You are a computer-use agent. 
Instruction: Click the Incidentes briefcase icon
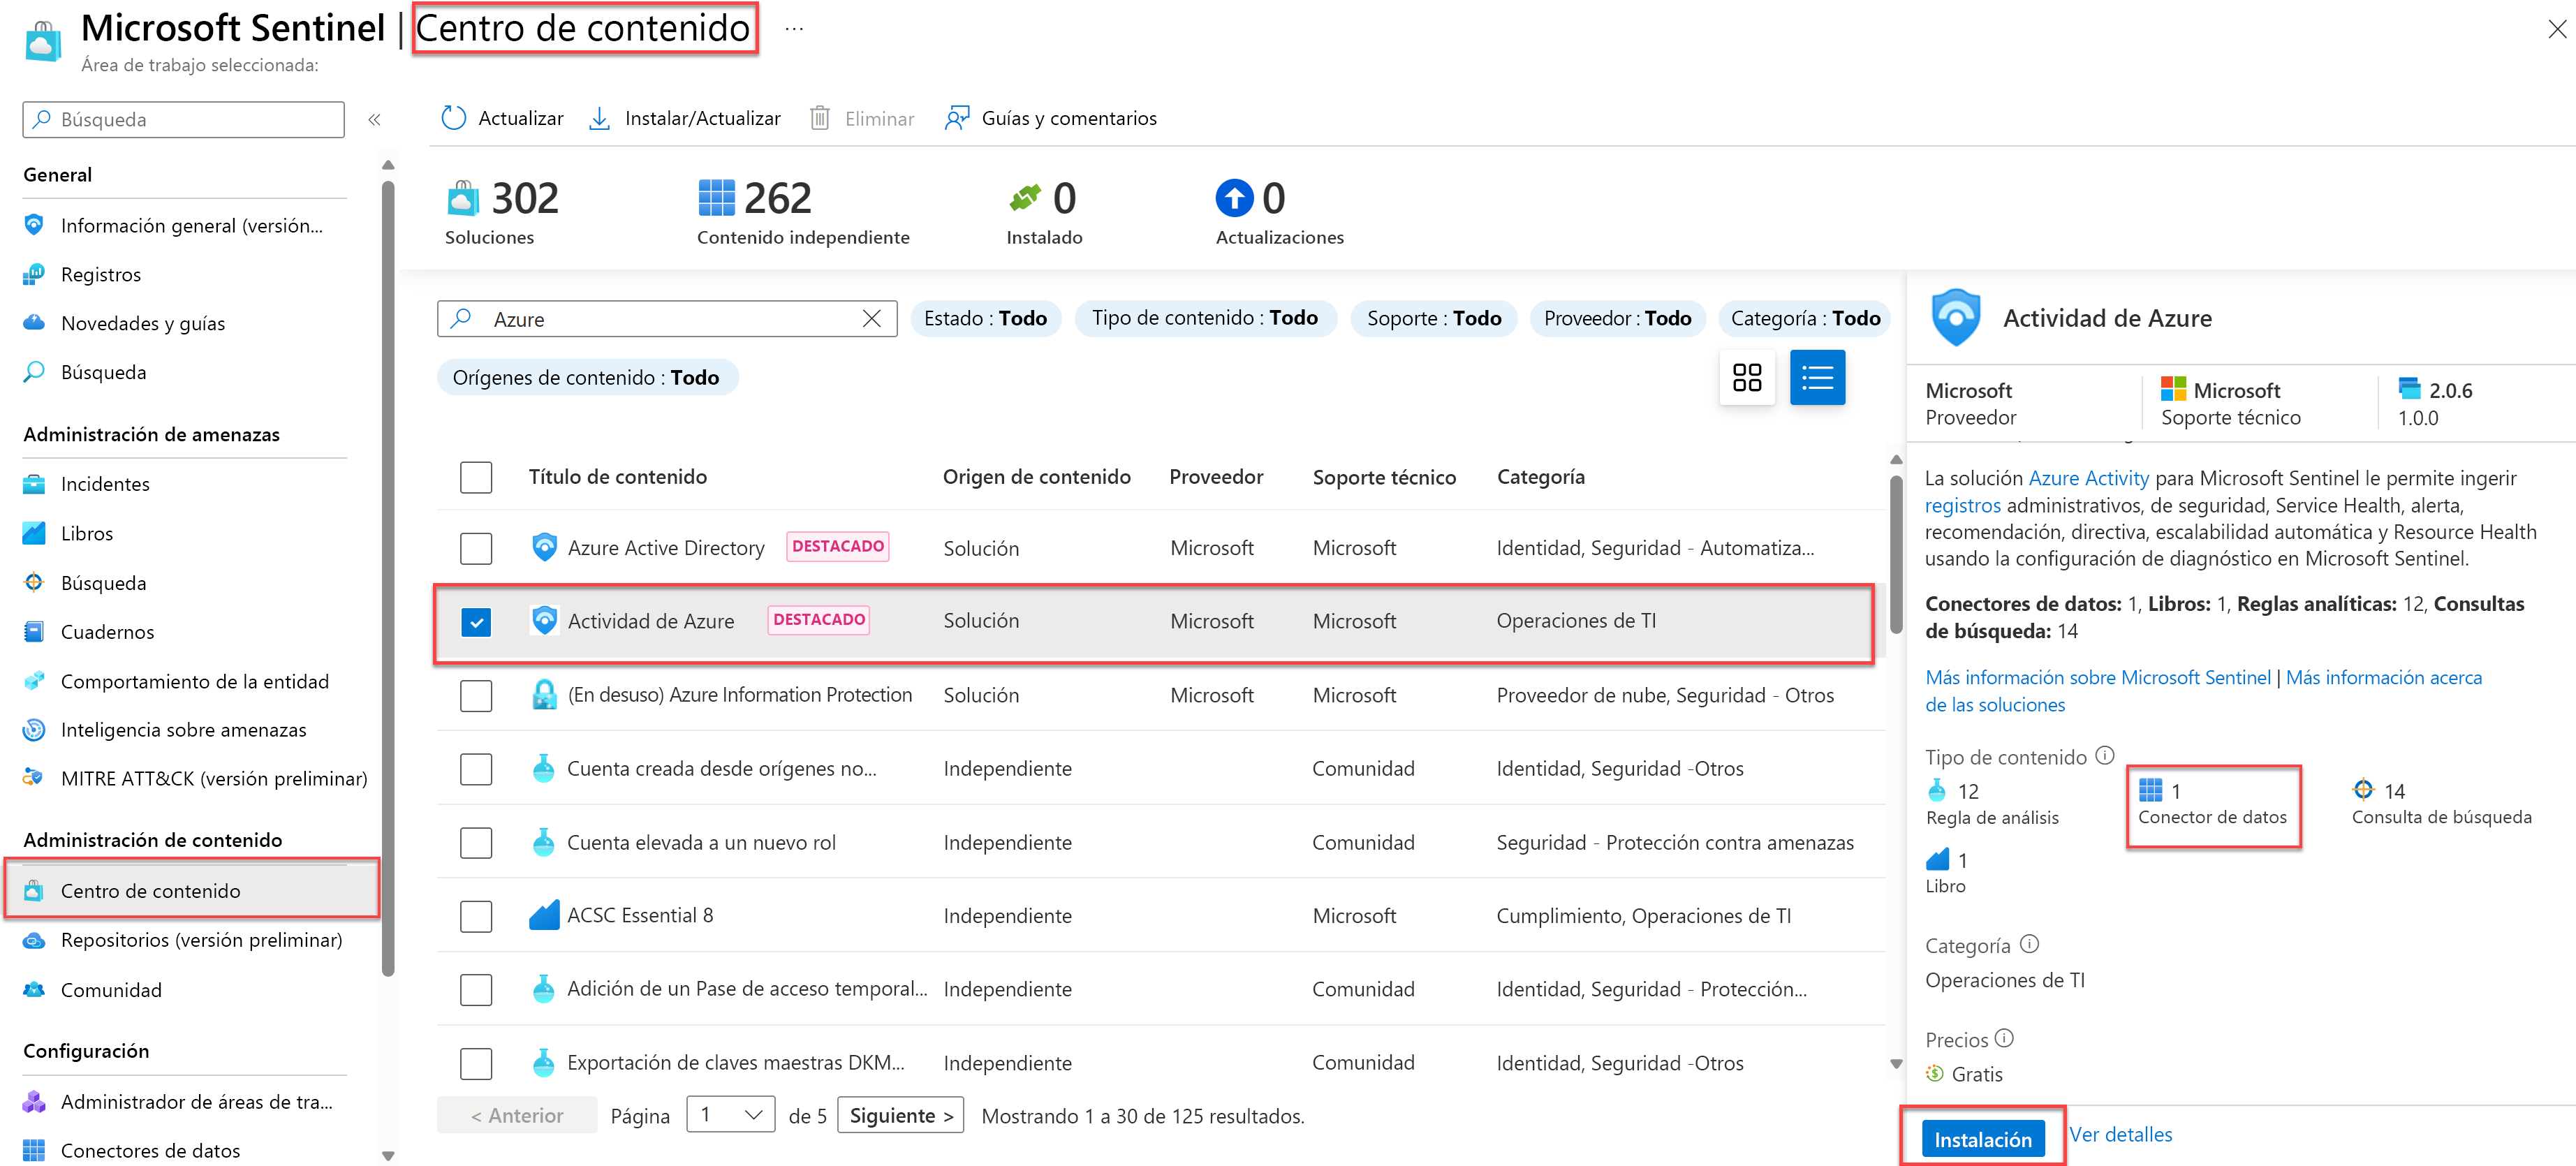click(x=34, y=484)
